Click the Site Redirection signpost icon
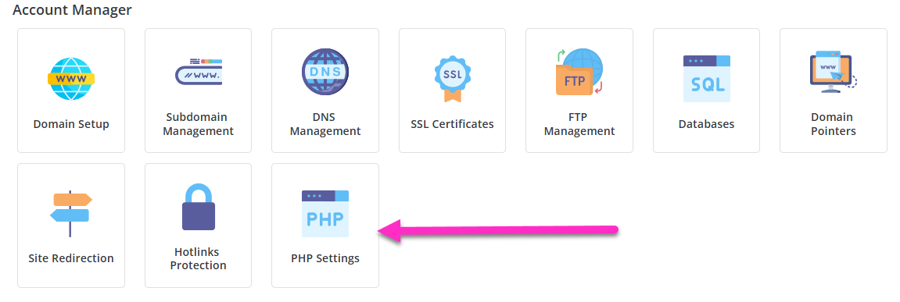 (x=71, y=213)
